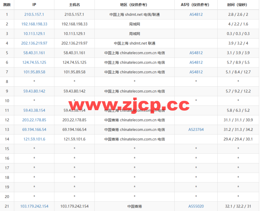Select hostname cell 203.22.178.85
Screen dimensions: 260x211
[x=74, y=120]
